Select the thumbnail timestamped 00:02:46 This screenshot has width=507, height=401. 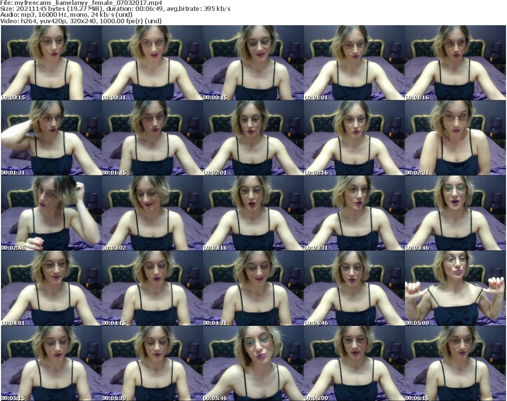click(51, 213)
